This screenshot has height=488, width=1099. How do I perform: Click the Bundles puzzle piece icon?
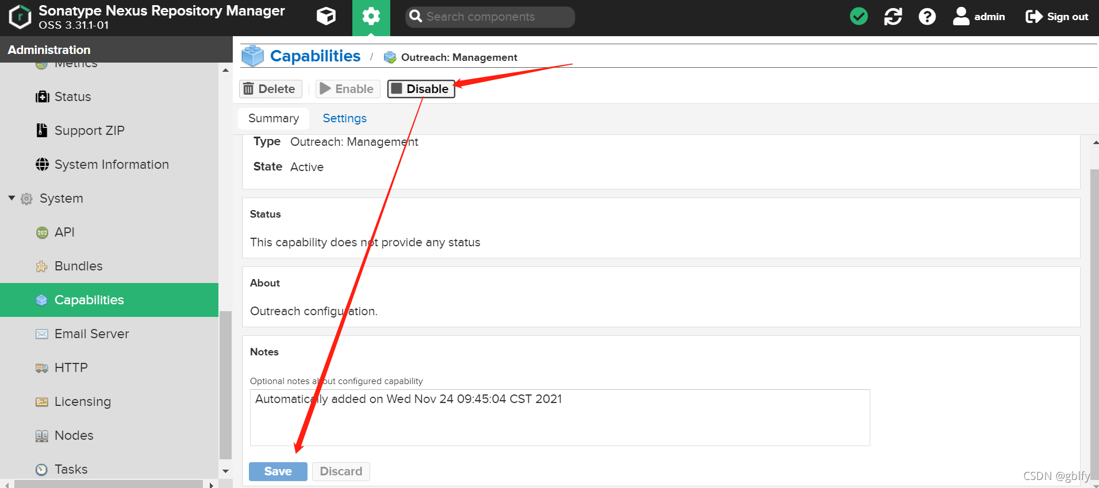pos(42,266)
